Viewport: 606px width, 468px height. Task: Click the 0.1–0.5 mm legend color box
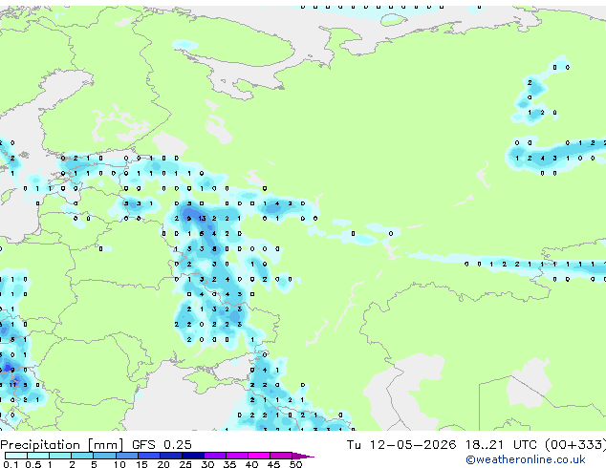click(16, 456)
